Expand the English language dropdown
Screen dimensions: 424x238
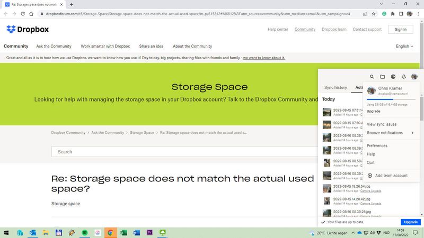pos(404,46)
